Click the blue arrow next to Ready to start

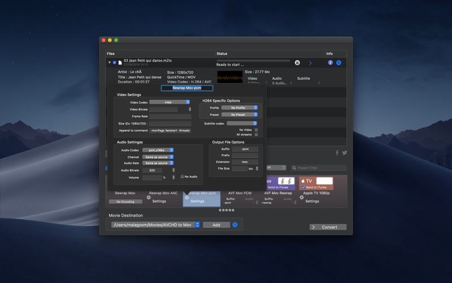pyautogui.click(x=310, y=63)
